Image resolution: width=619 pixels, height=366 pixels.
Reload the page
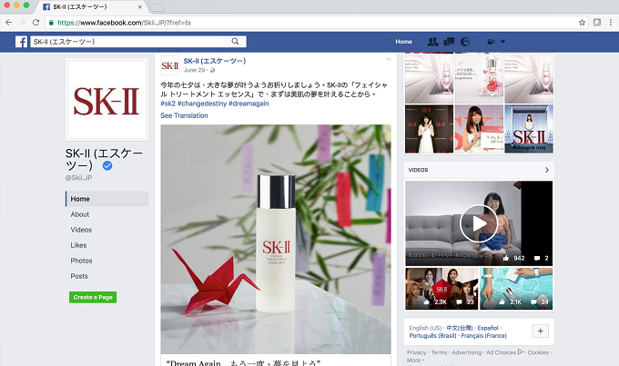[36, 23]
